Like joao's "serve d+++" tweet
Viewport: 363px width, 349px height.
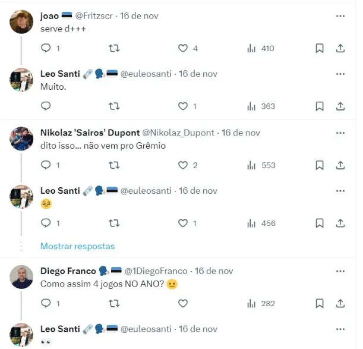pos(183,48)
